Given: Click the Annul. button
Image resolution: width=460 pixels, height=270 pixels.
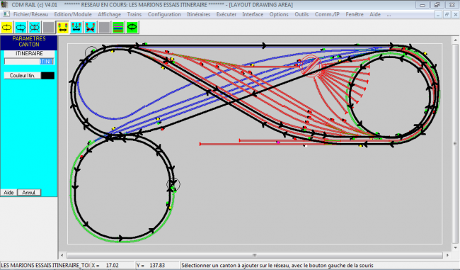Looking at the screenshot, I should tap(29, 193).
